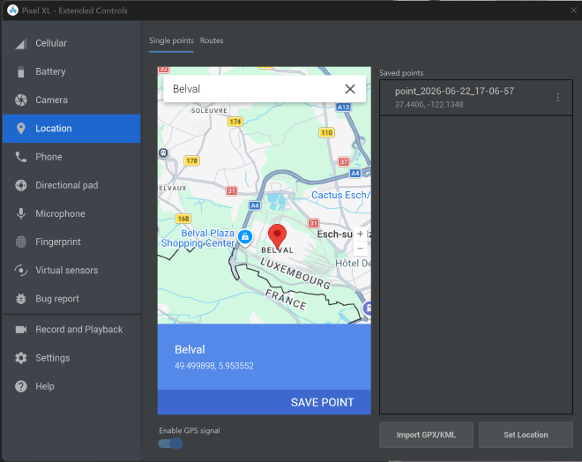
Task: Click the A13 highway shield on map
Action: 343,108
